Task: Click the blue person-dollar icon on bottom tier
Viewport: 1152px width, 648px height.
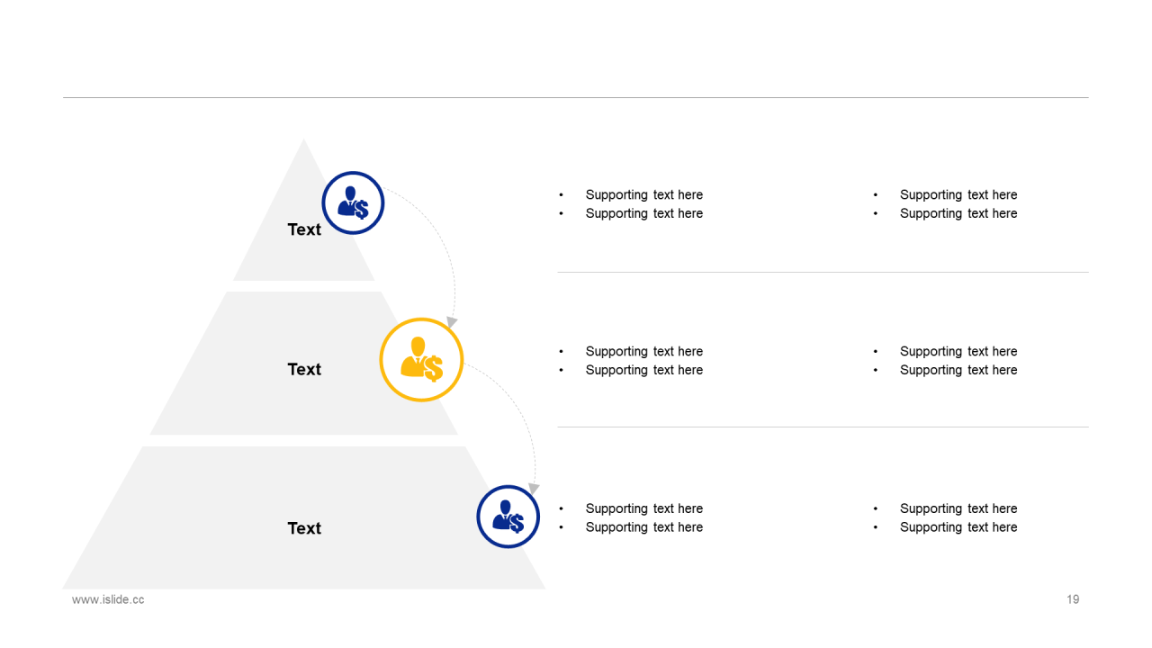Action: point(508,517)
